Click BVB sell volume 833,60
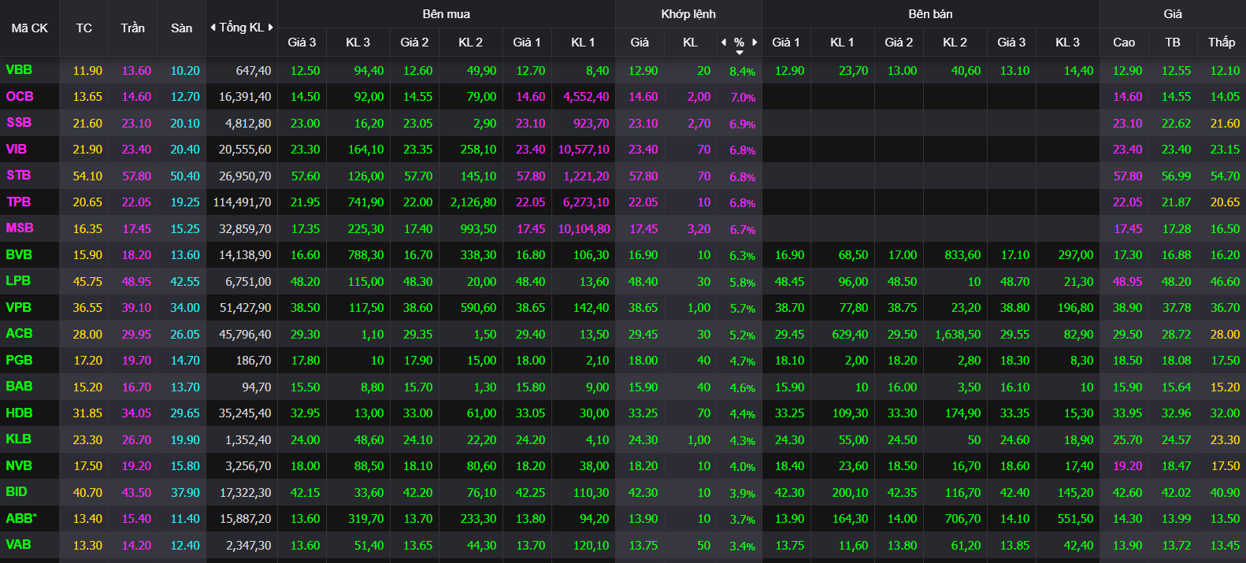This screenshot has width=1246, height=563. (x=962, y=255)
